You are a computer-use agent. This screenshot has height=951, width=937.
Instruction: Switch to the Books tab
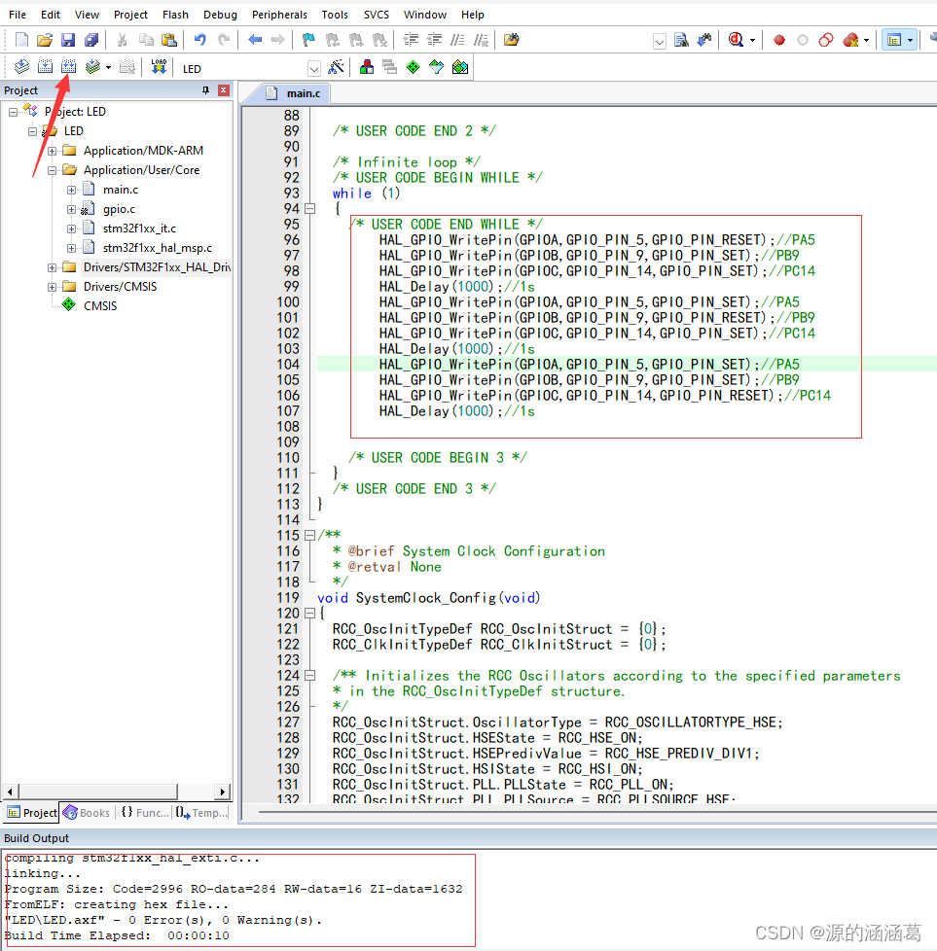coord(87,813)
